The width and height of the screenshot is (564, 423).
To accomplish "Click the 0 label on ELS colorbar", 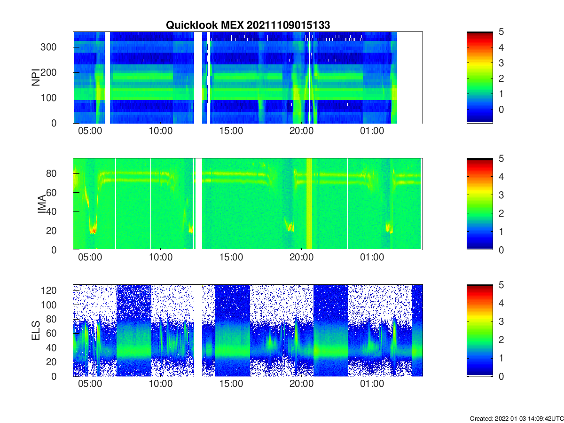I will pyautogui.click(x=502, y=376).
